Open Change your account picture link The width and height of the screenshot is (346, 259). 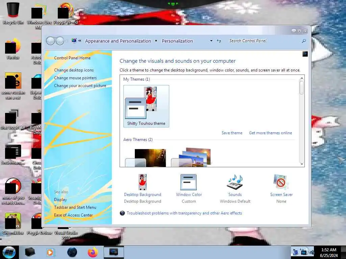tap(80, 86)
